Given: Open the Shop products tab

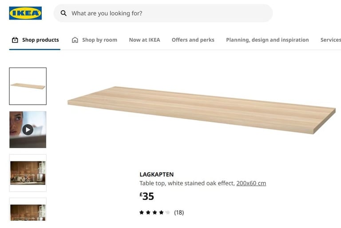Looking at the screenshot, I should pyautogui.click(x=35, y=40).
